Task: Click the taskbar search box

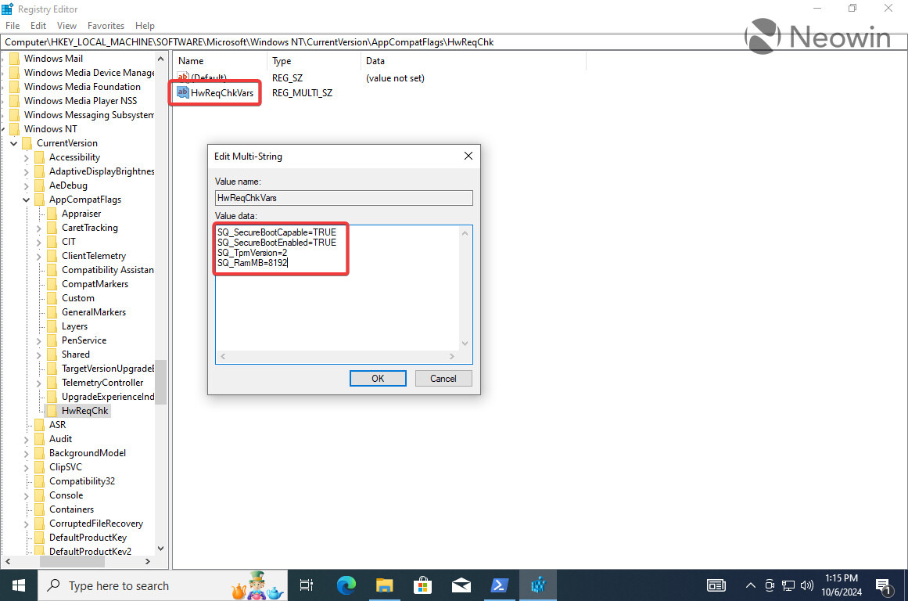Action: tap(163, 585)
